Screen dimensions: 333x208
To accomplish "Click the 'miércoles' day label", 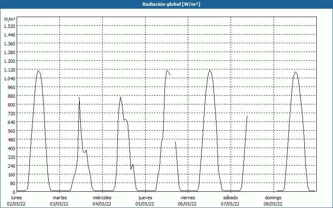I will click(x=102, y=198).
